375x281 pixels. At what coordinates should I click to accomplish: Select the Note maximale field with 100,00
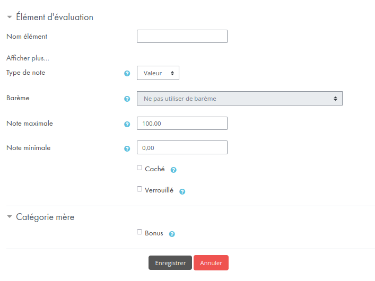182,124
